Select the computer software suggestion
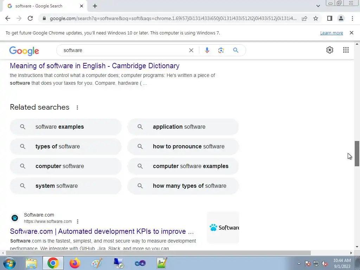The height and width of the screenshot is (270, 360). click(66, 166)
